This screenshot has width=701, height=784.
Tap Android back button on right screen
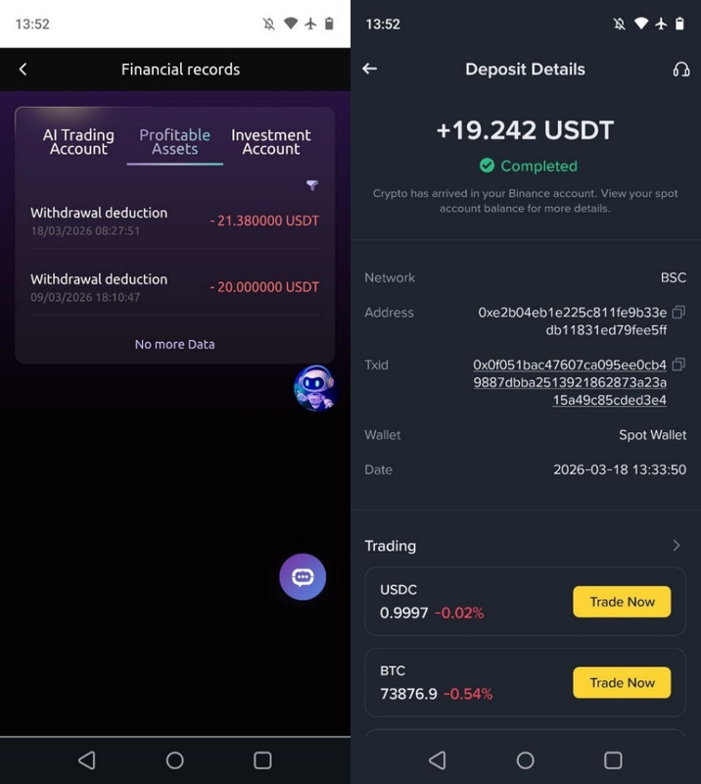coord(438,760)
